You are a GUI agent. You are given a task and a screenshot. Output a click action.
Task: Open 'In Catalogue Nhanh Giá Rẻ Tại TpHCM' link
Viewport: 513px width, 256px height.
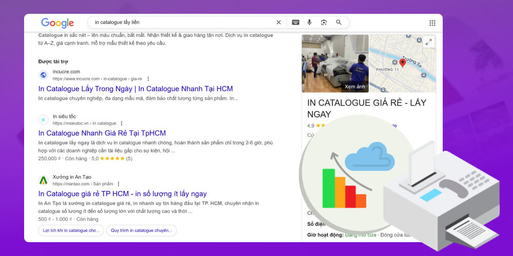[102, 133]
